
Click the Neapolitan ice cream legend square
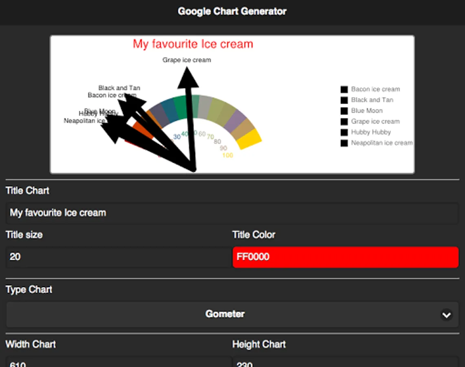[344, 143]
